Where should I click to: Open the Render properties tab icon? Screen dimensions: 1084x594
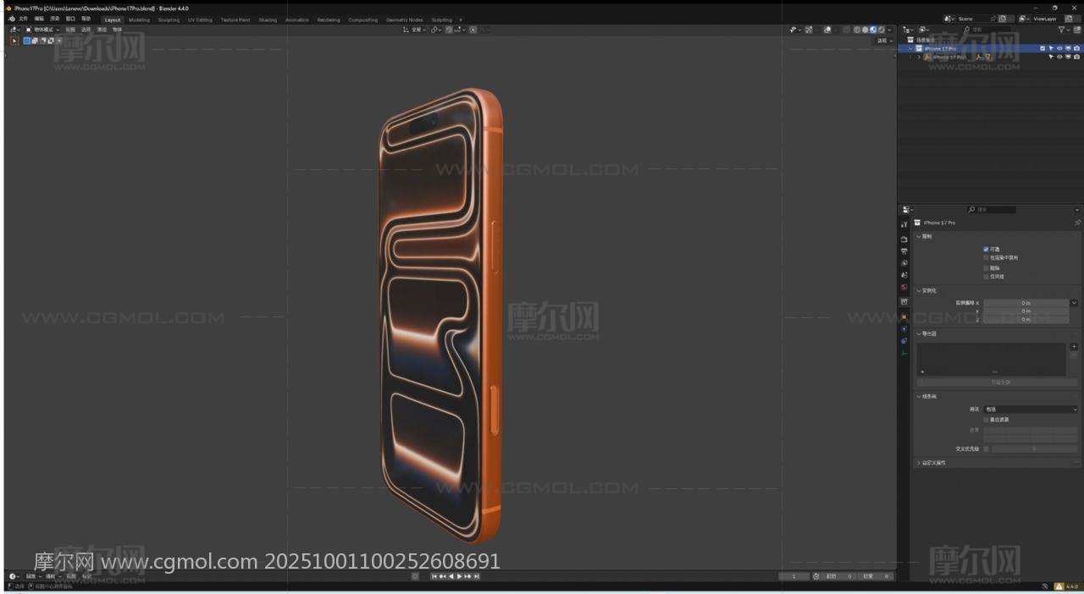(x=904, y=239)
